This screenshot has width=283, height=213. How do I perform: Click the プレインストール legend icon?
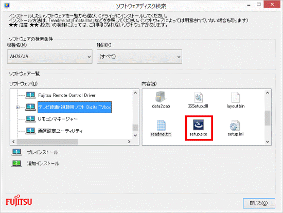point(16,152)
